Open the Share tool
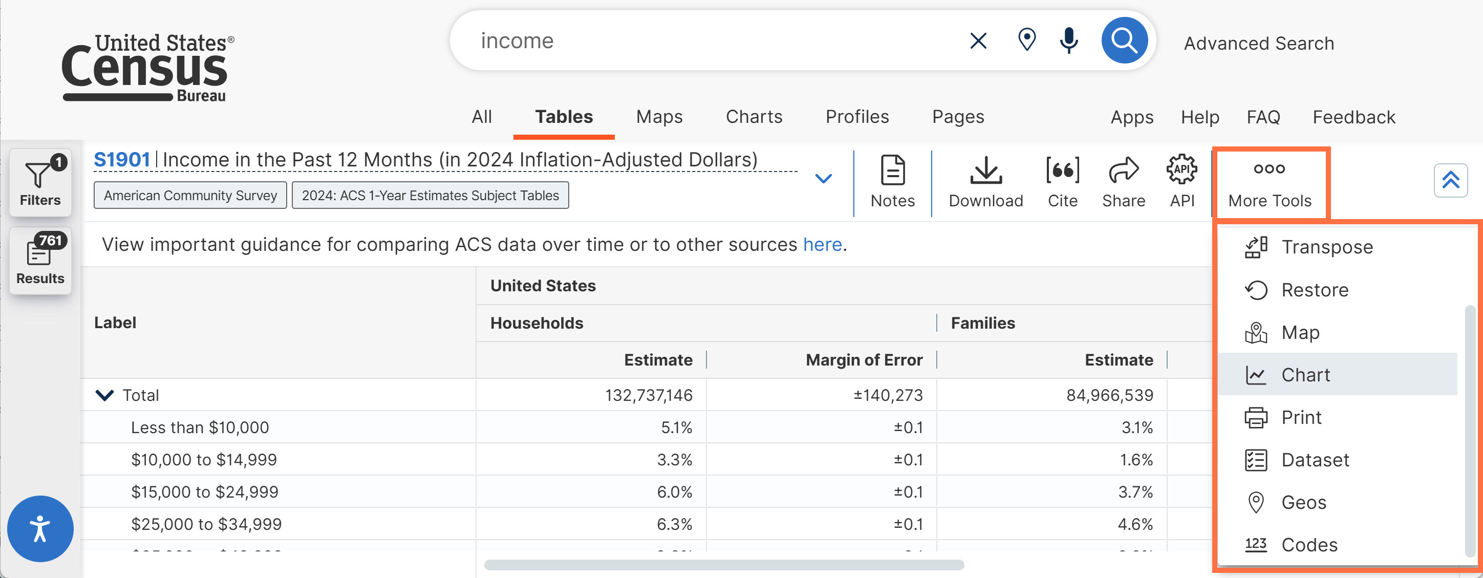 [1123, 182]
